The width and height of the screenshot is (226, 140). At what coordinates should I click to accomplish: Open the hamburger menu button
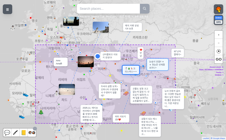tap(7, 9)
